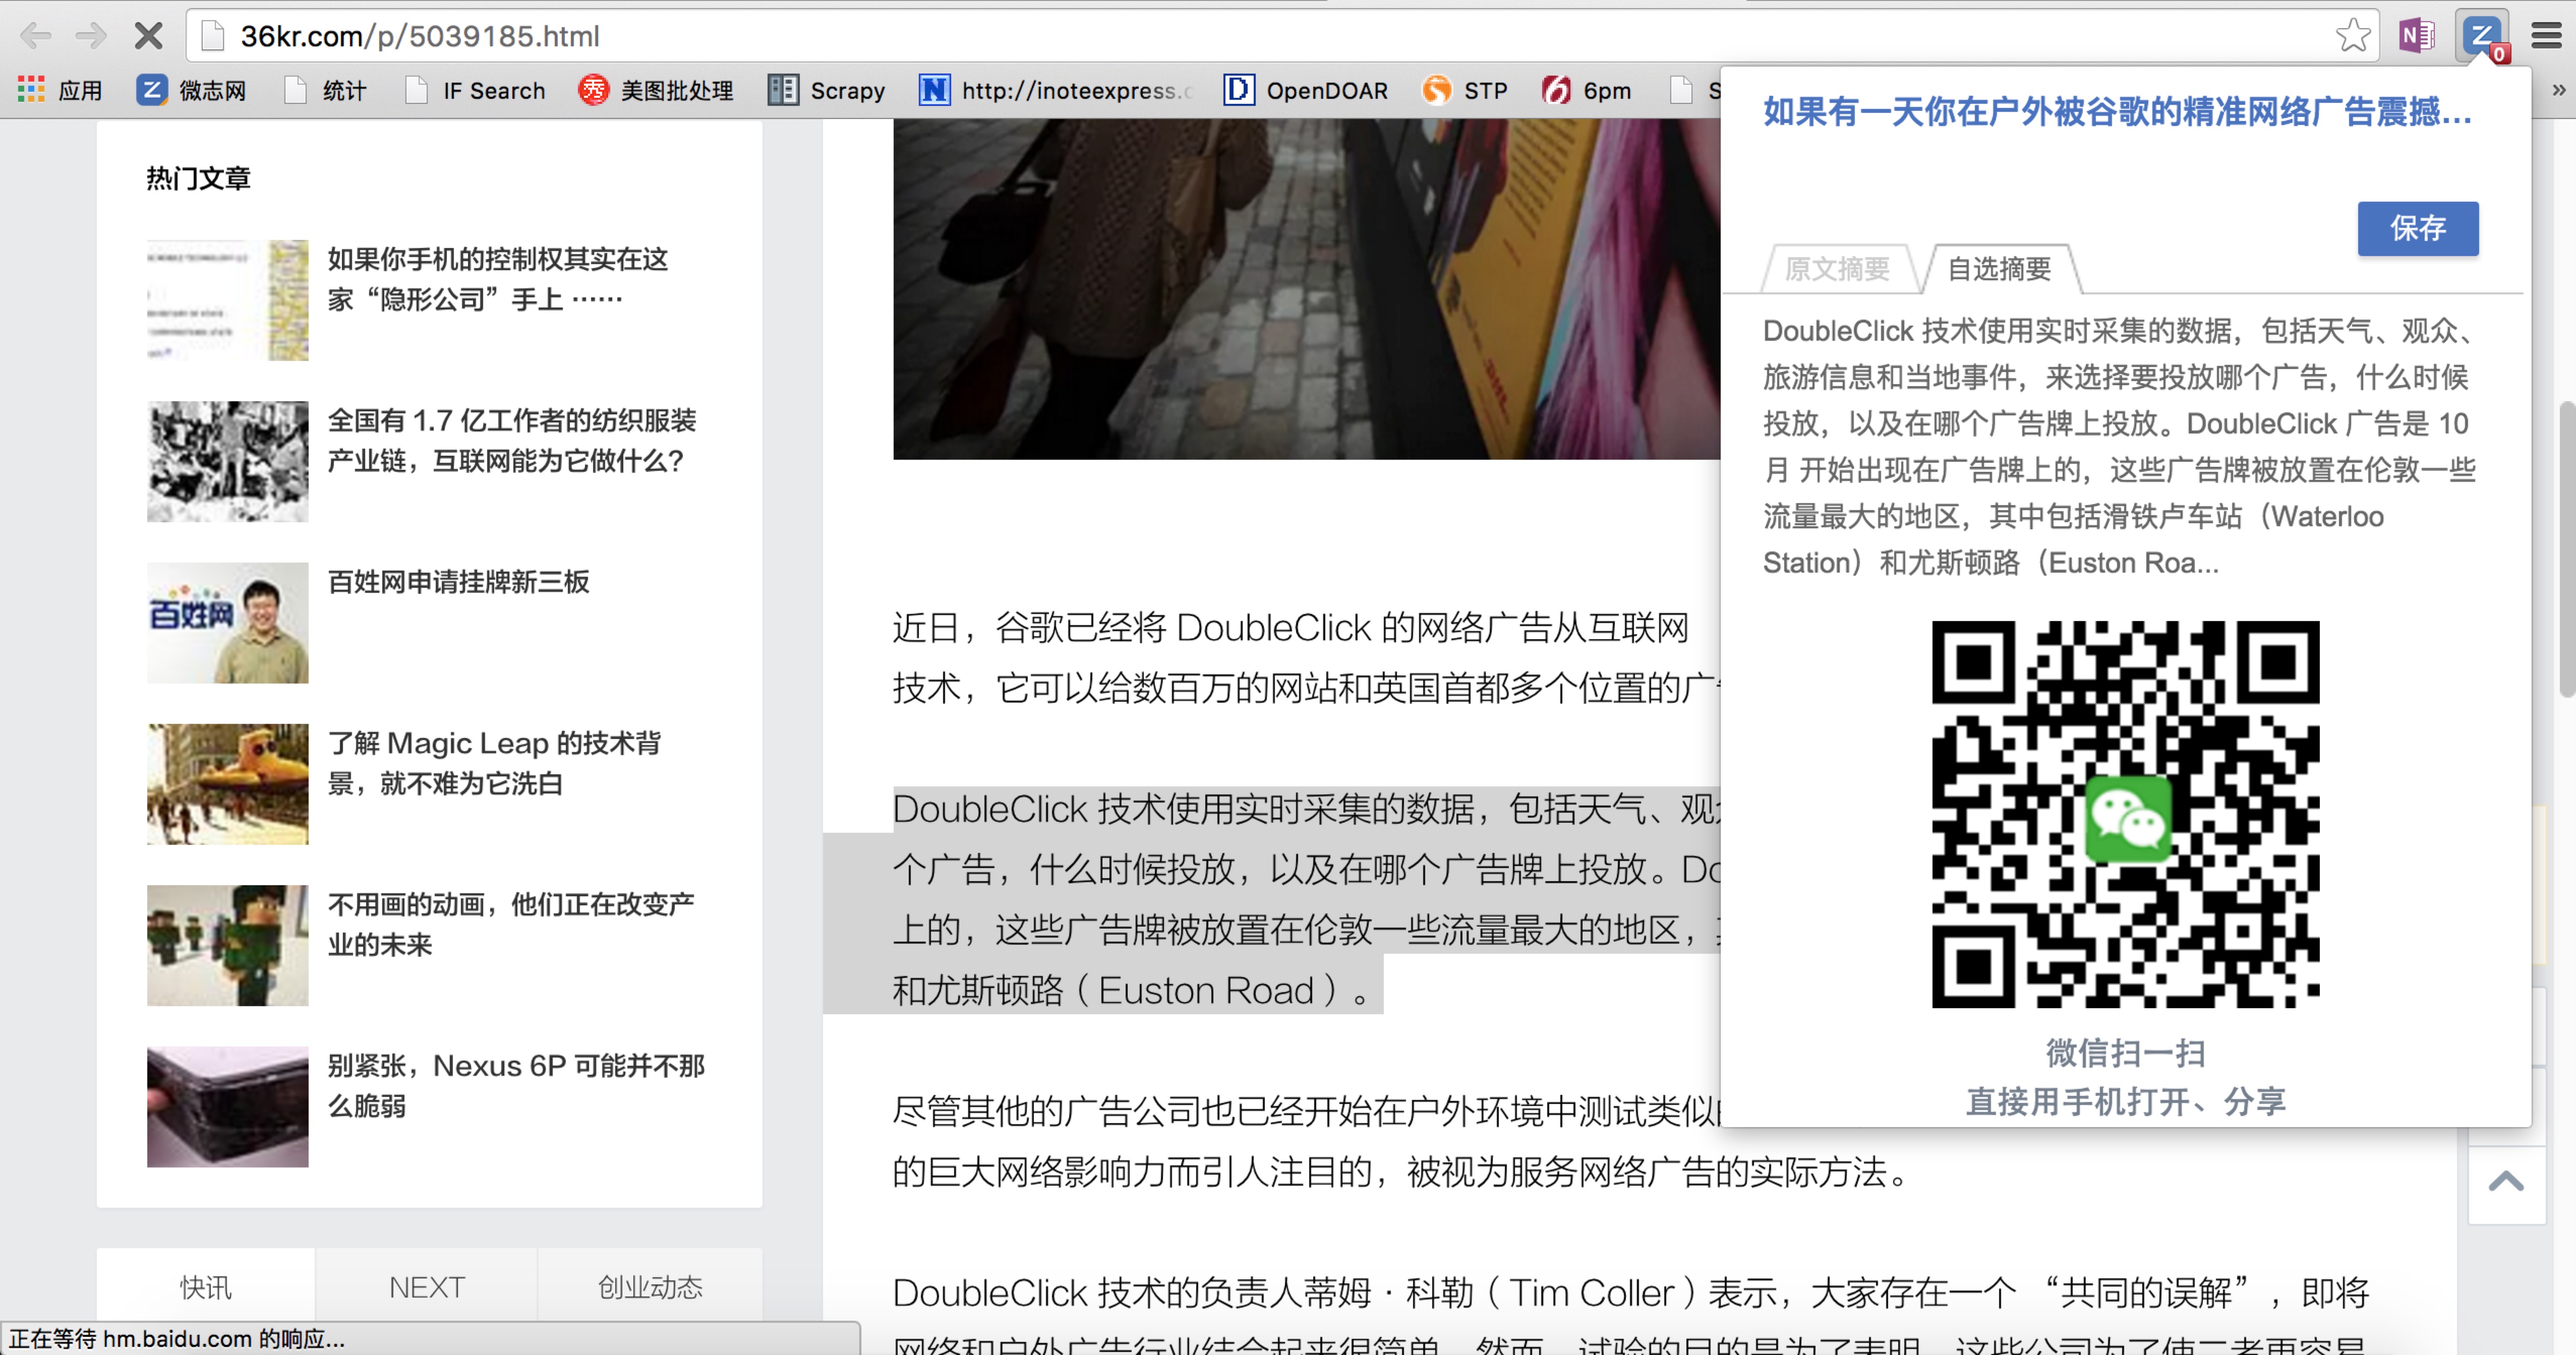Viewport: 2576px width, 1355px height.
Task: Stop page loading with X button
Action: tap(148, 37)
